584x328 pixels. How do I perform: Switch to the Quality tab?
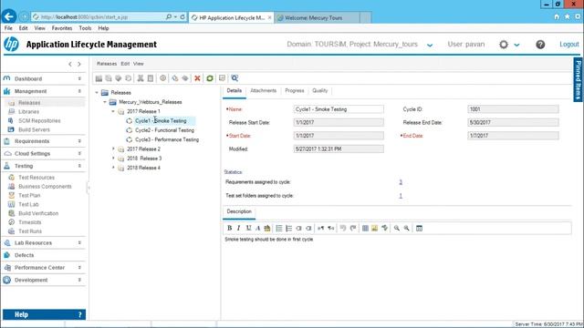coord(320,91)
